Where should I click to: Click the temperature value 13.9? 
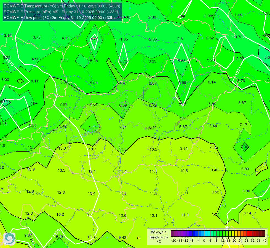point(31,169)
